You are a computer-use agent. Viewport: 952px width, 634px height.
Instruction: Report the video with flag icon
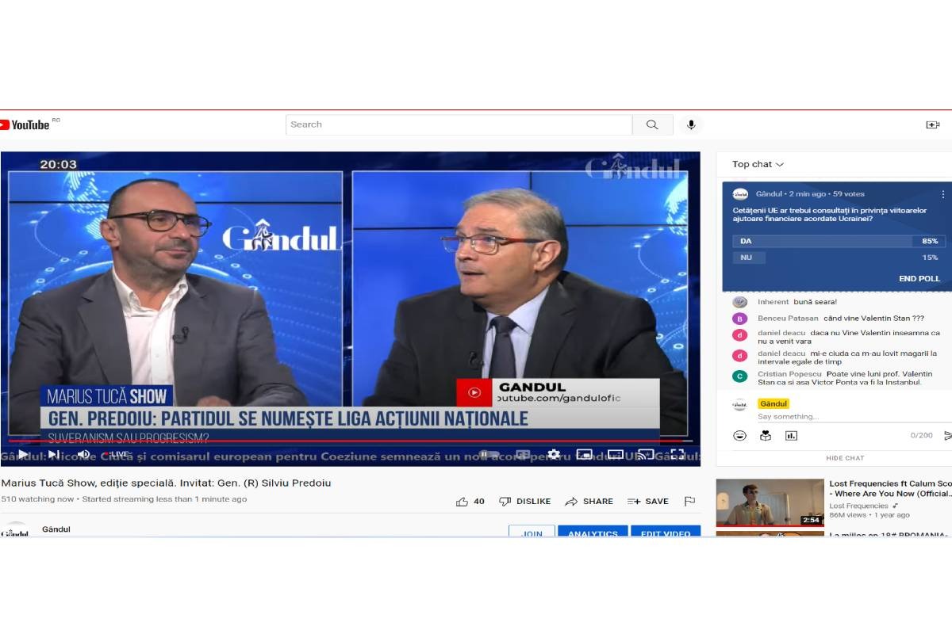689,502
